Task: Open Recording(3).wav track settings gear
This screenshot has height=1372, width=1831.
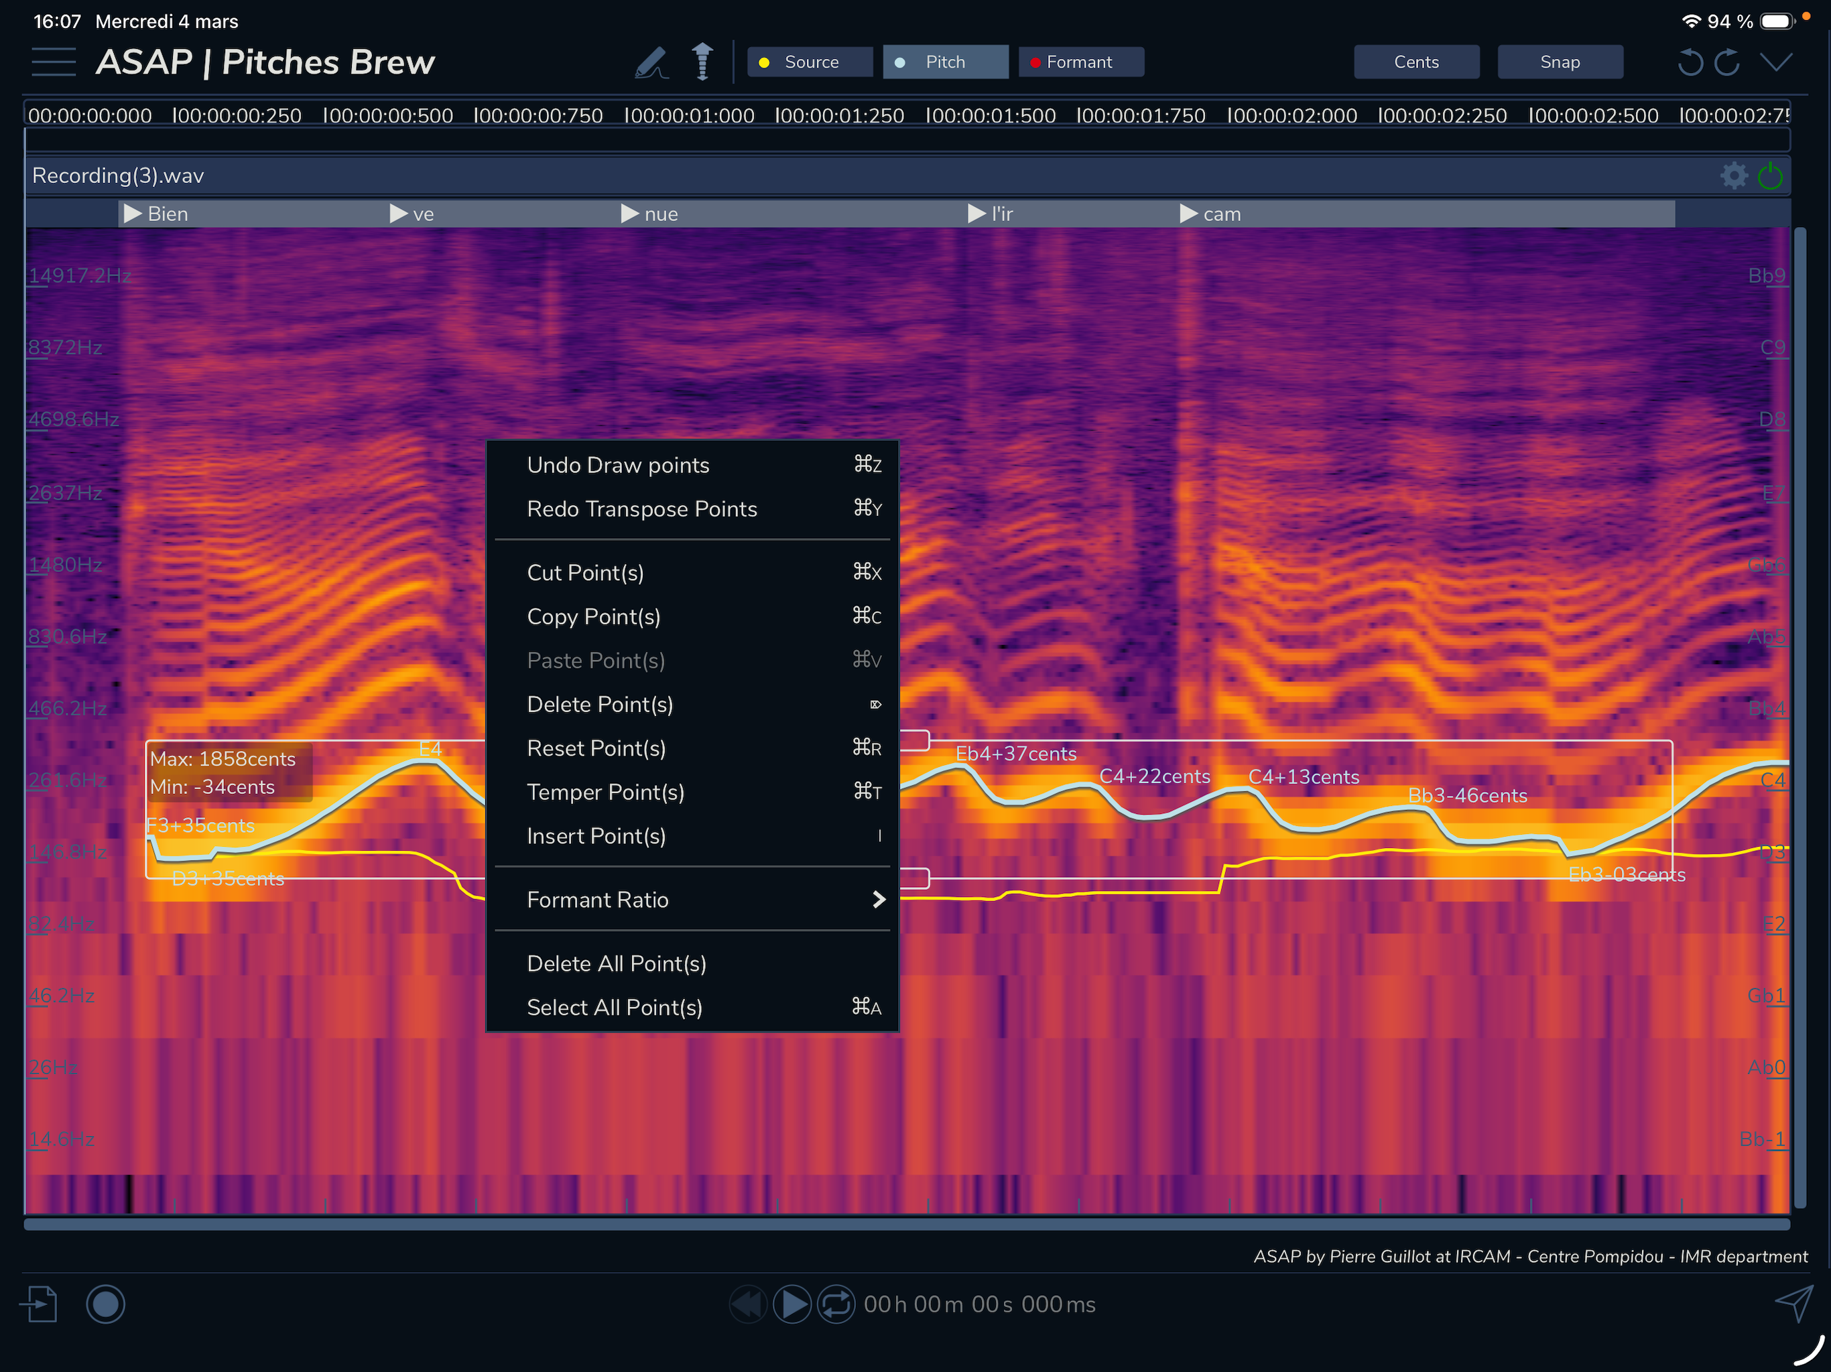Action: pos(1733,176)
